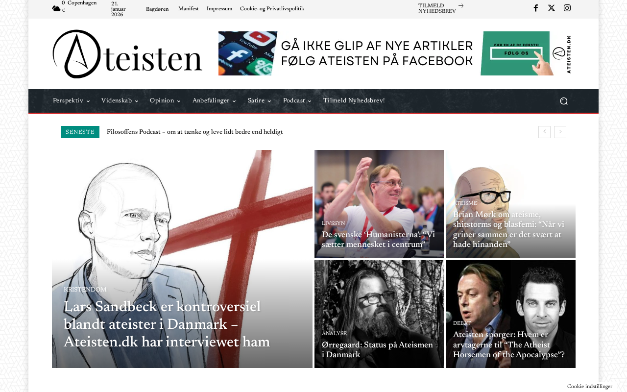Expand the Anbefalinger dropdown menu
627x392 pixels.
tap(214, 101)
